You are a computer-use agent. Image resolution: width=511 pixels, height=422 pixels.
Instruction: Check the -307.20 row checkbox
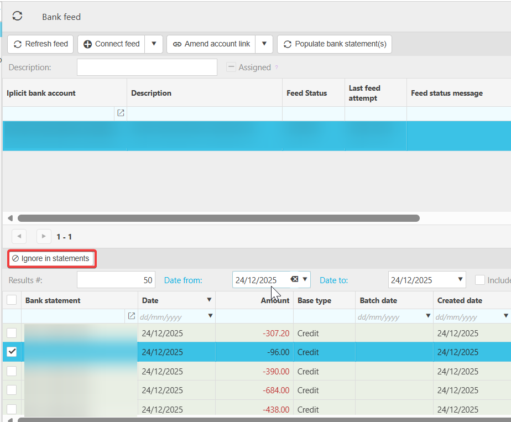12,333
